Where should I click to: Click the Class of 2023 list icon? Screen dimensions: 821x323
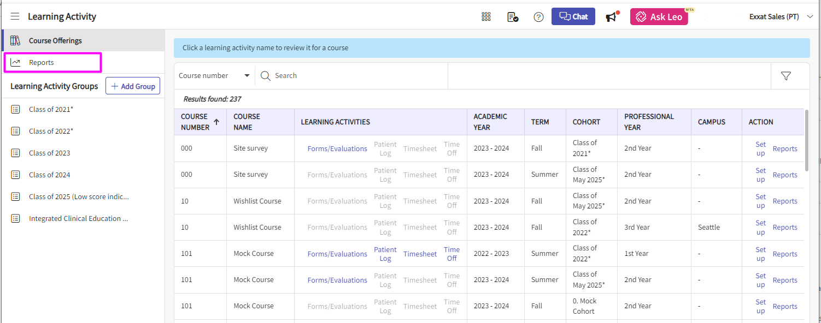click(16, 153)
